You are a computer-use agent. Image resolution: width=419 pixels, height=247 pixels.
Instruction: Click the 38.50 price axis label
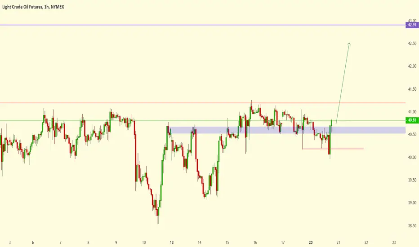pos(412,226)
